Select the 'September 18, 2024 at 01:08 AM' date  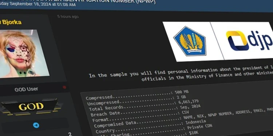[x=43, y=4]
